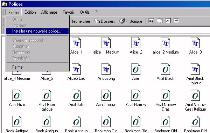This screenshot has height=133, width=210.
Task: Switch to list view toolbar icon
Action: 160,21
